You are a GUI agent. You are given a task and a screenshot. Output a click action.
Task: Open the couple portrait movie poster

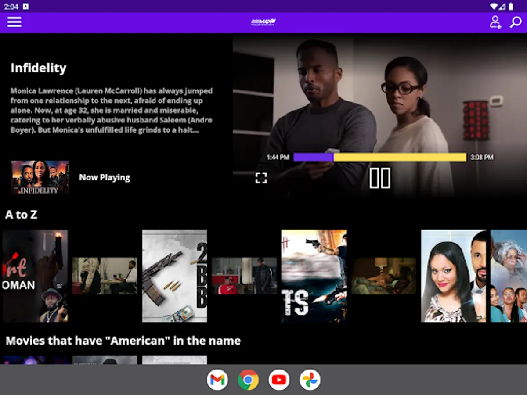[454, 276]
